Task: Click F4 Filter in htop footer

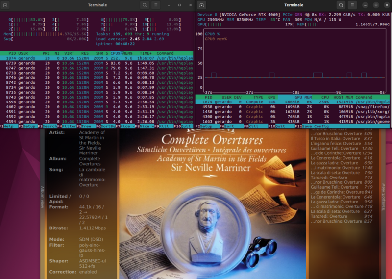Action: click(68, 126)
